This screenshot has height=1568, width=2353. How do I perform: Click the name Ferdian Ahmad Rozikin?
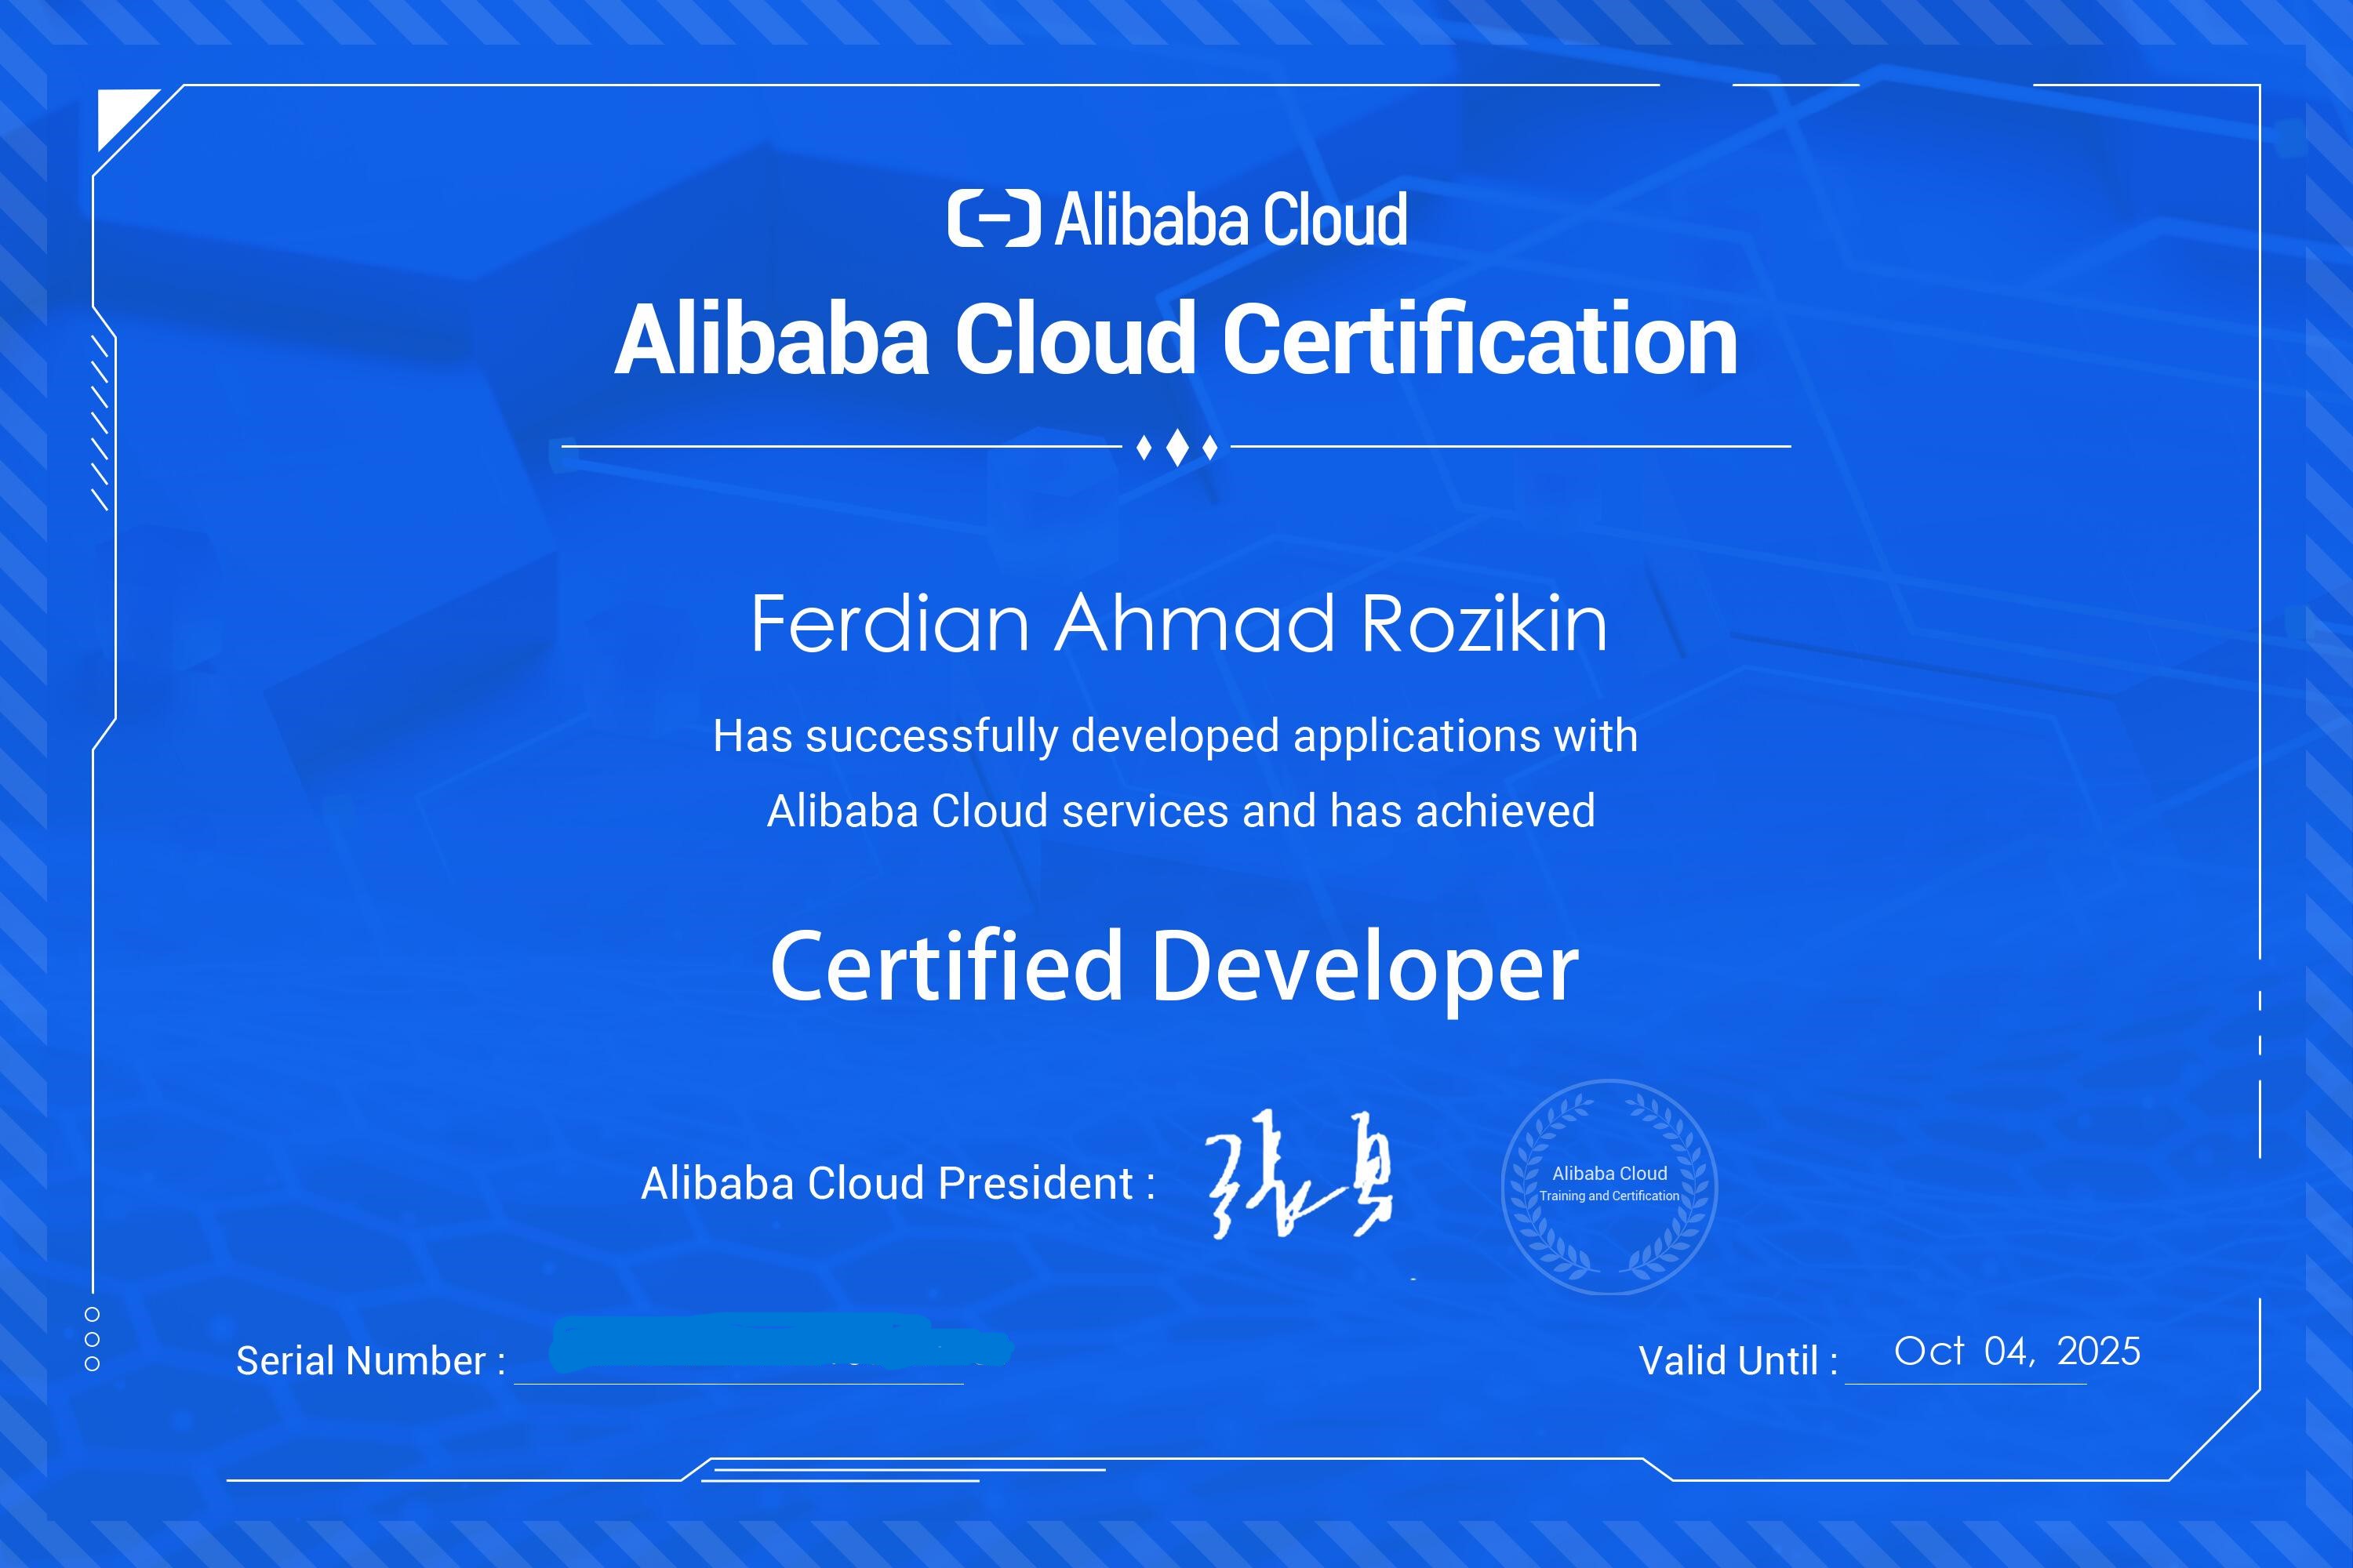pyautogui.click(x=1180, y=623)
